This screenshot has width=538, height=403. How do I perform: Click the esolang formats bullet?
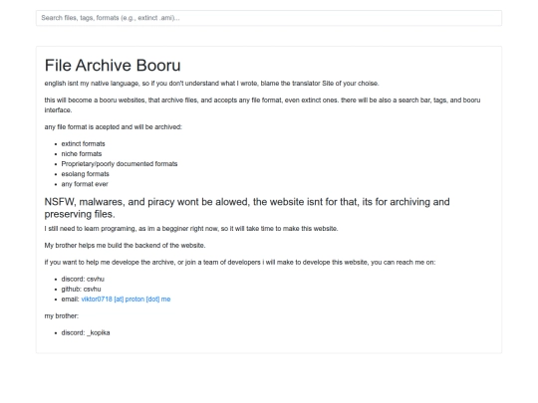tap(85, 174)
